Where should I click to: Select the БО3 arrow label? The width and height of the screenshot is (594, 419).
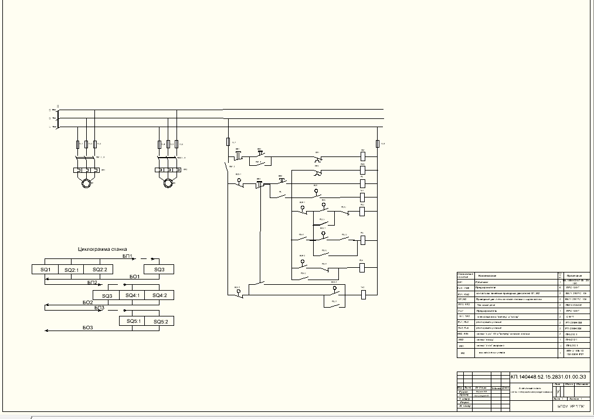tap(87, 328)
